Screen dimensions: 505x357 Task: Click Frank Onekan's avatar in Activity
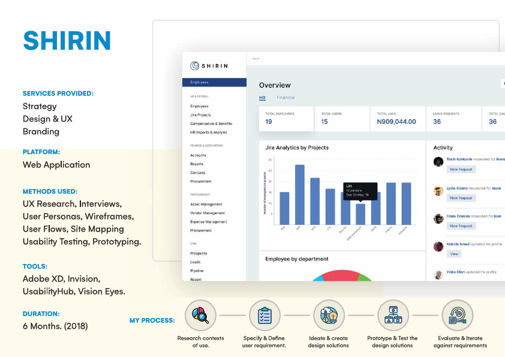coord(438,219)
